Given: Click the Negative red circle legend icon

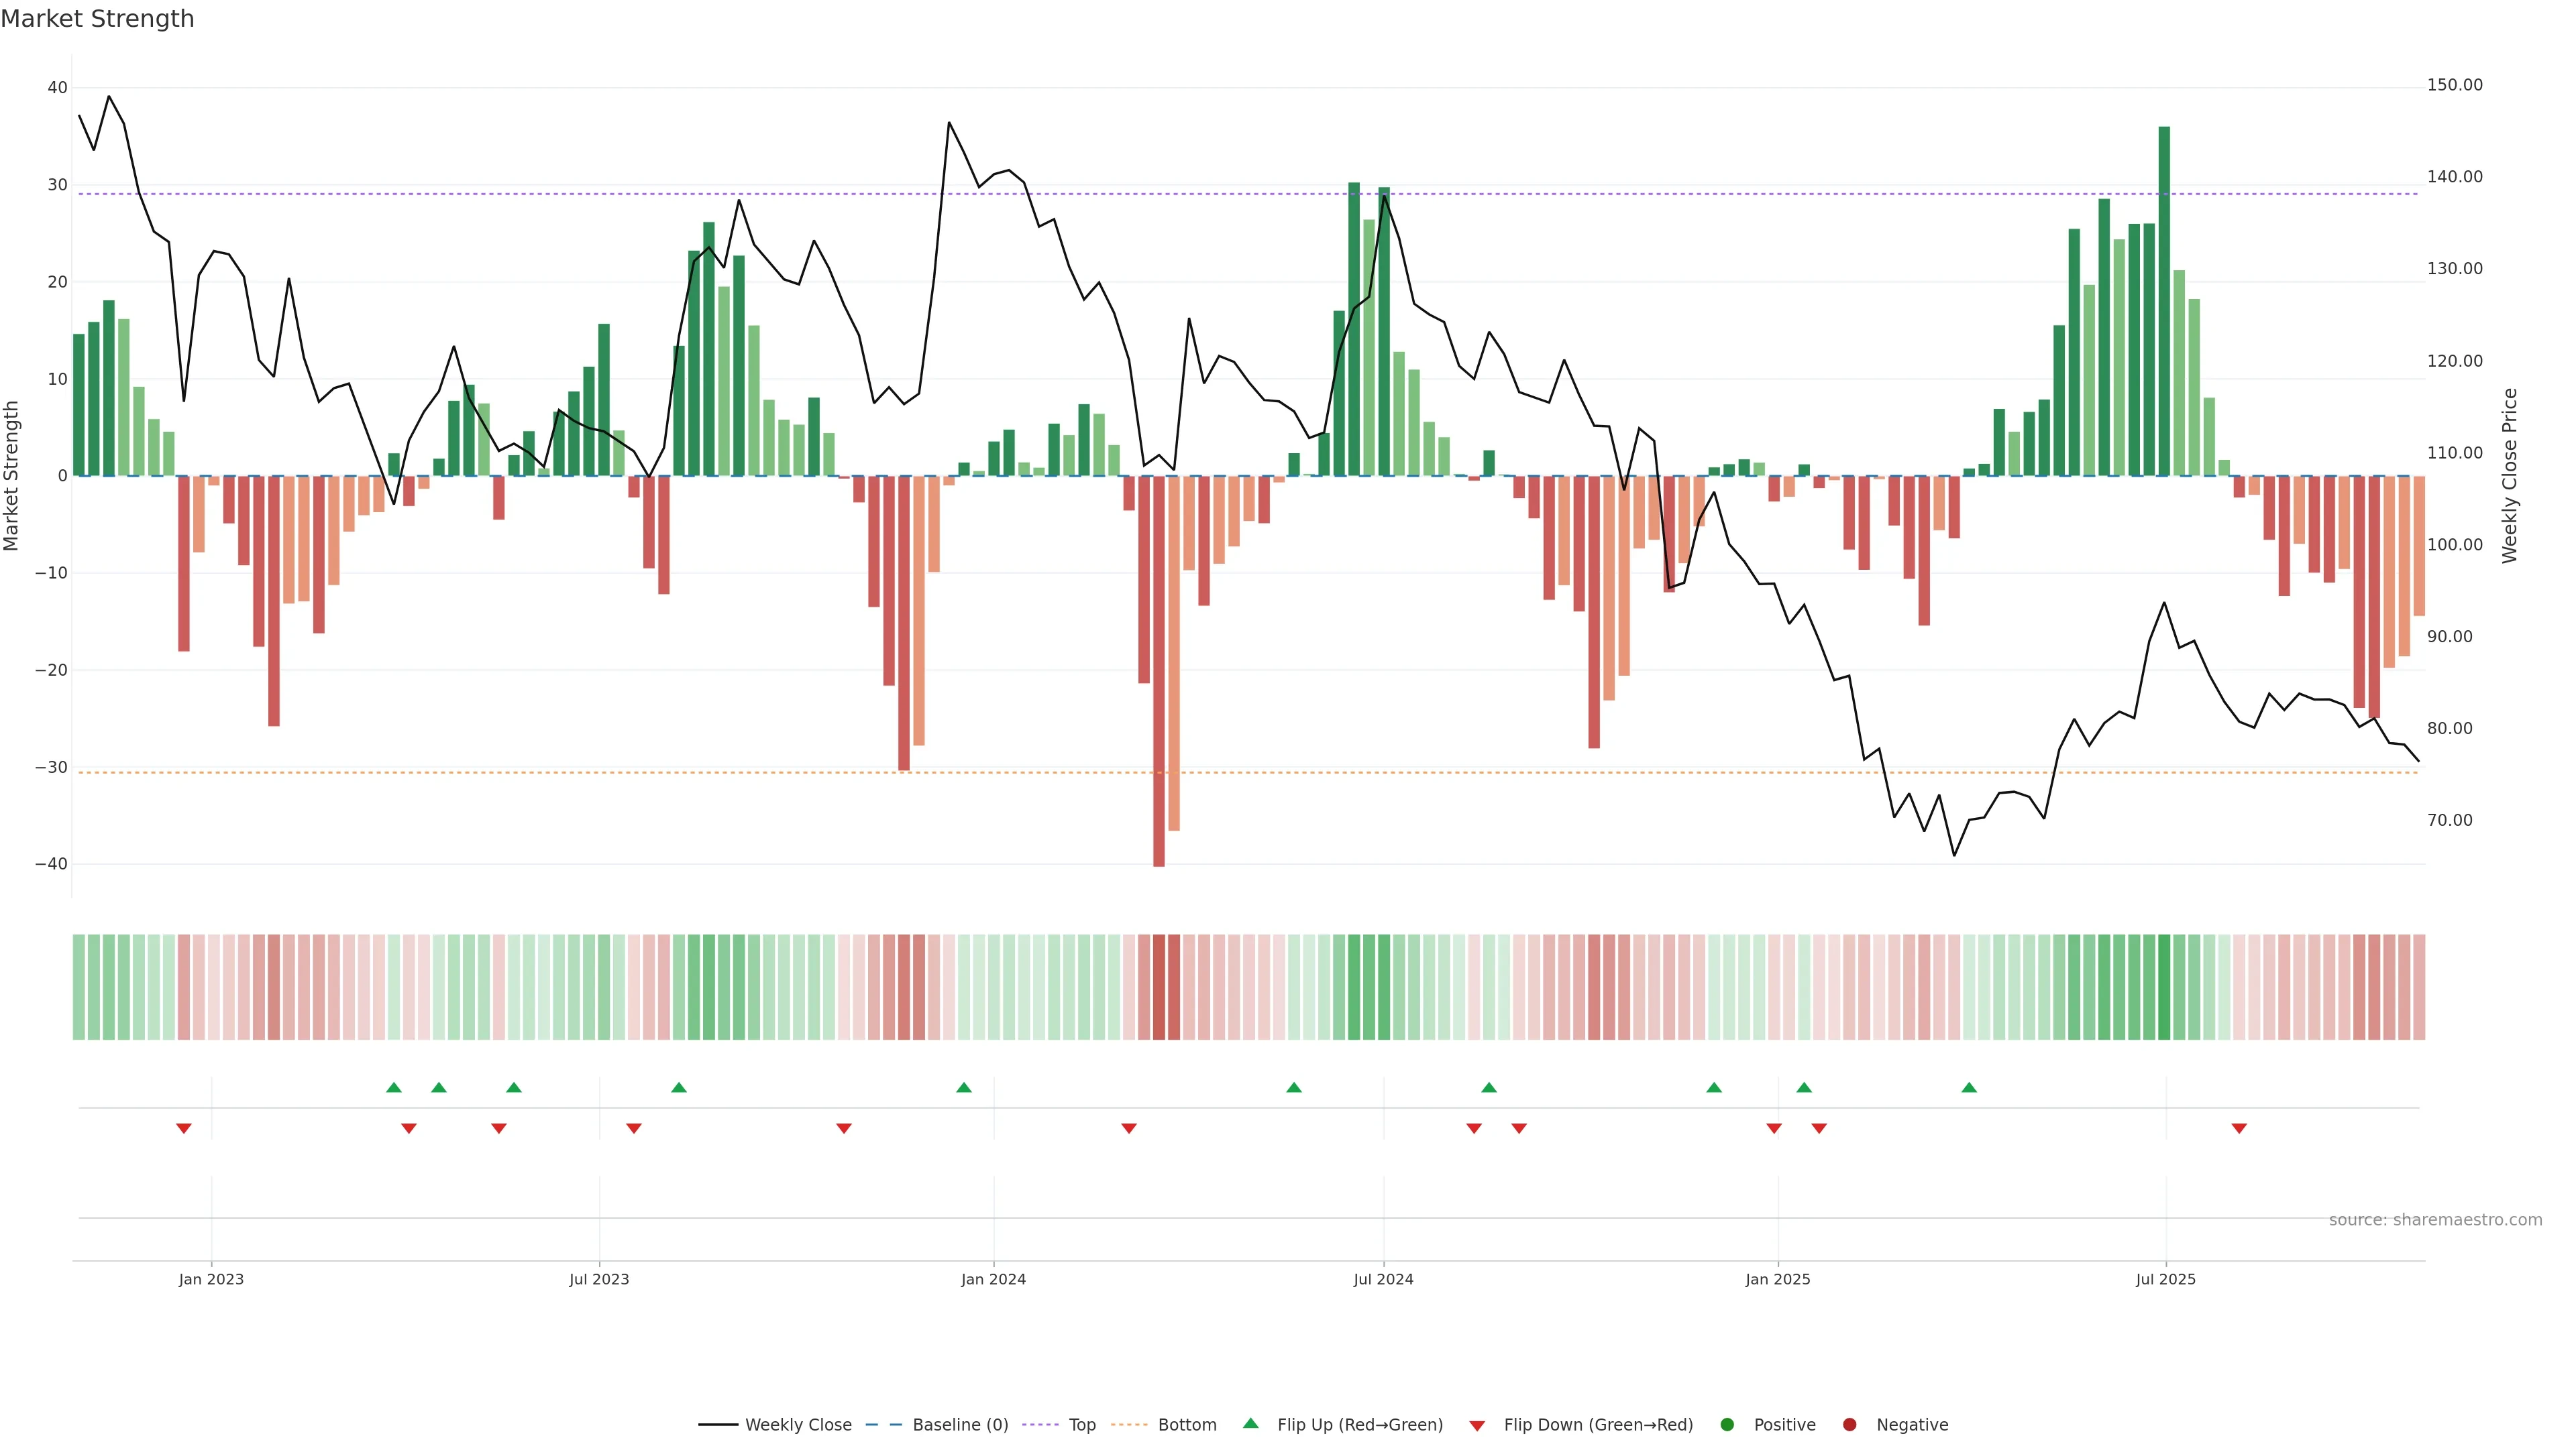Looking at the screenshot, I should [x=1849, y=1425].
